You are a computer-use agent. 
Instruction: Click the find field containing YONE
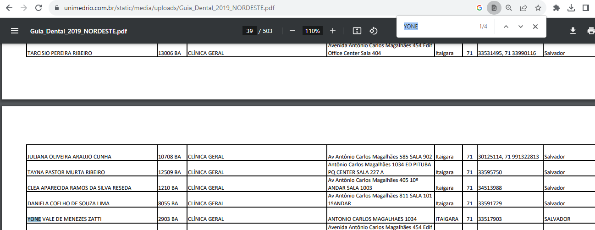435,27
